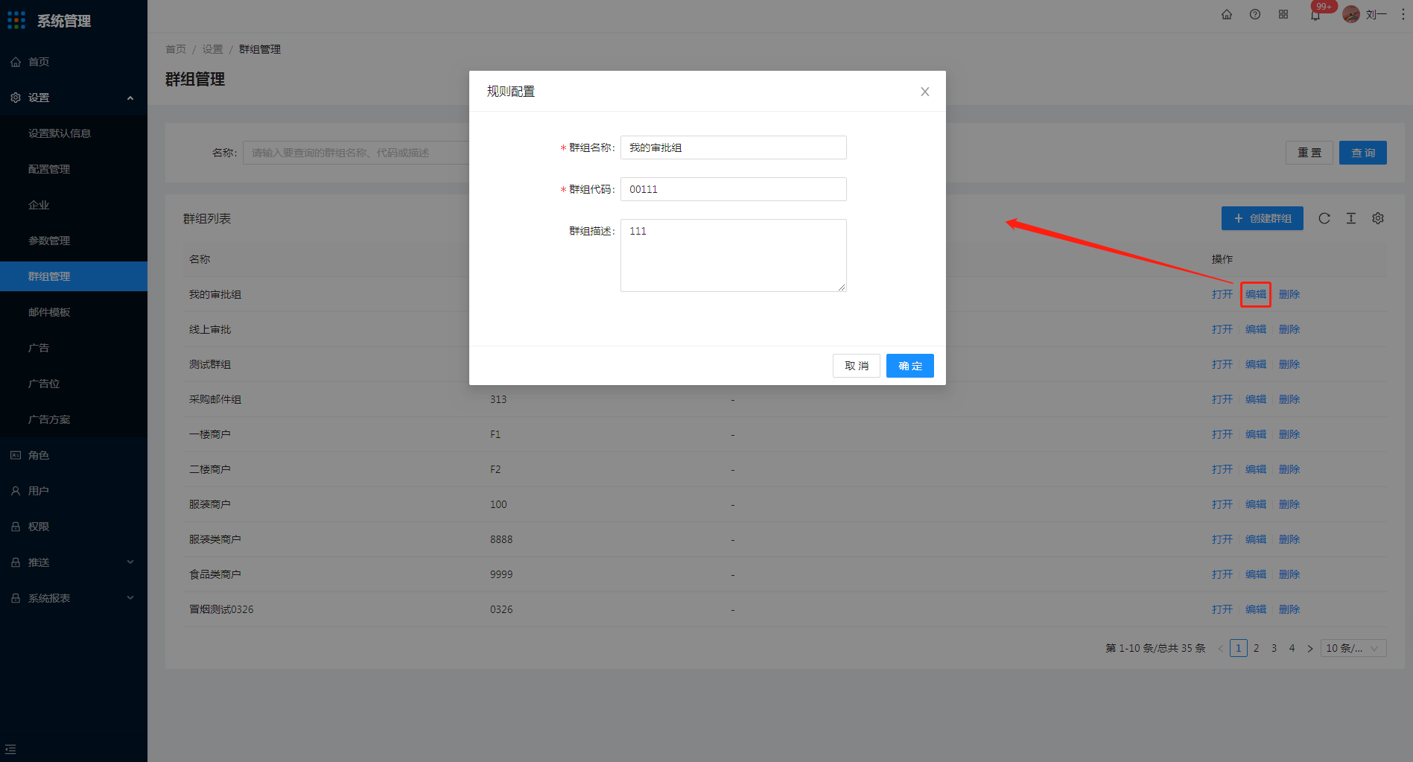Click the 创建群组 button
Viewport: 1413px width, 762px height.
pyautogui.click(x=1263, y=218)
